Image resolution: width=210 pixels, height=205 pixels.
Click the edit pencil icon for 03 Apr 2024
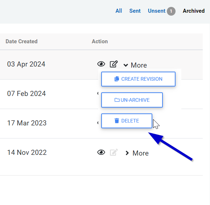114,64
